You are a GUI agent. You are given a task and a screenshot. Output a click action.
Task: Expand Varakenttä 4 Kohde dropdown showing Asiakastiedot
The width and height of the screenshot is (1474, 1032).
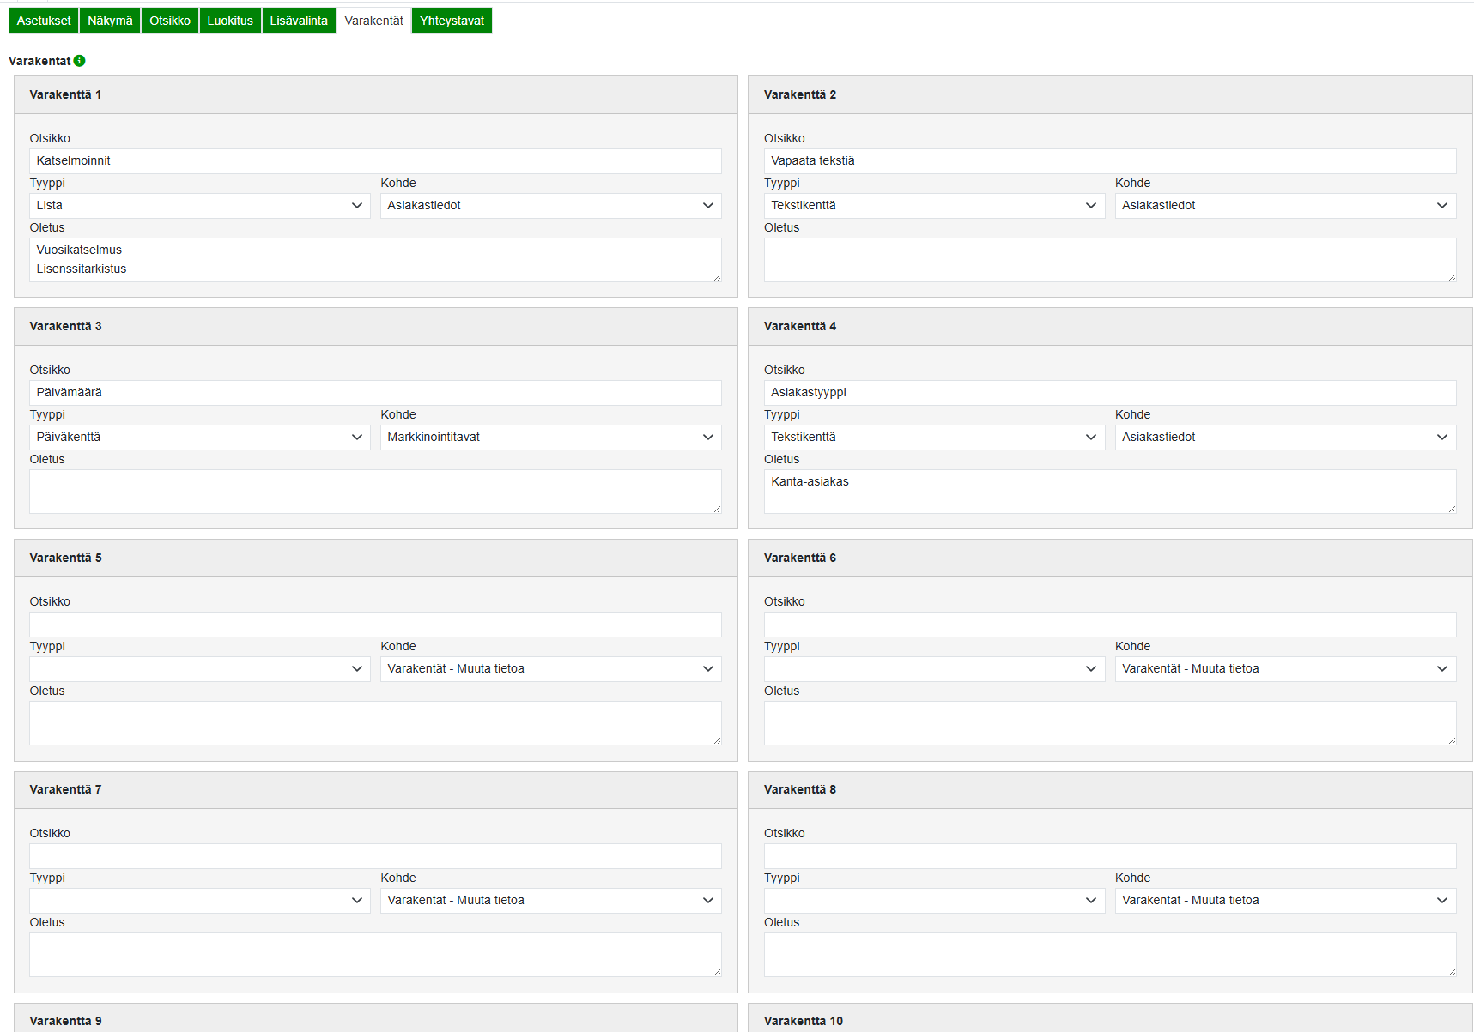(x=1285, y=438)
